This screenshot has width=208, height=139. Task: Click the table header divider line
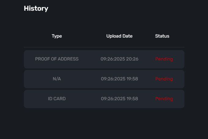click(104, 47)
